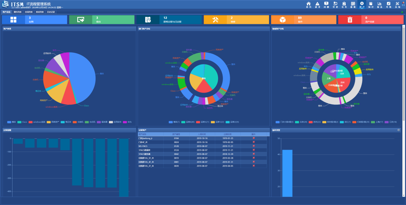Open the 问题 problems module icon
This screenshot has height=205, width=406.
pyautogui.click(x=326, y=4)
